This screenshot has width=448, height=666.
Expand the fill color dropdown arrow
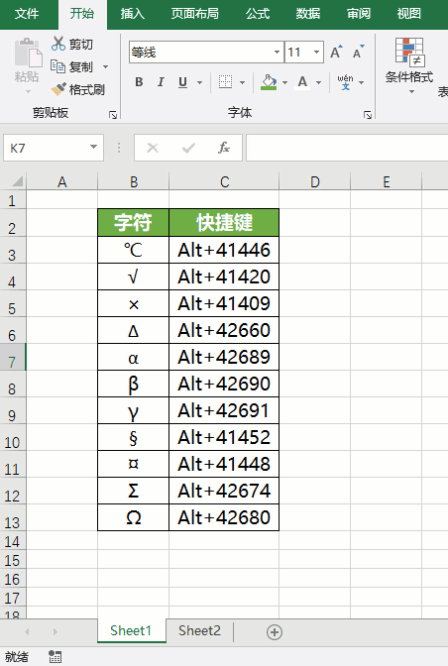click(284, 82)
